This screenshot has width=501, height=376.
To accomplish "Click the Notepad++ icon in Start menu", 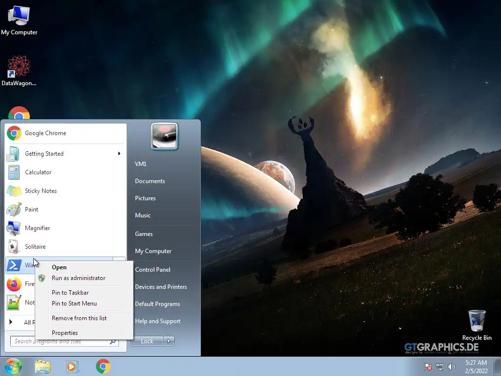I will click(x=14, y=302).
